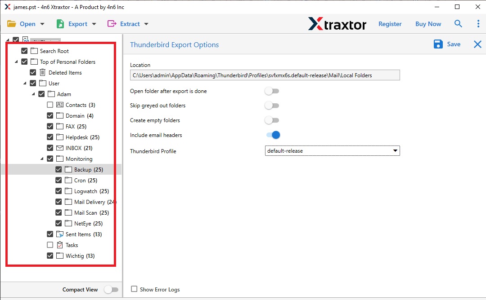The width and height of the screenshot is (486, 300).
Task: Open the Thunderbird Profile dropdown
Action: [395, 150]
